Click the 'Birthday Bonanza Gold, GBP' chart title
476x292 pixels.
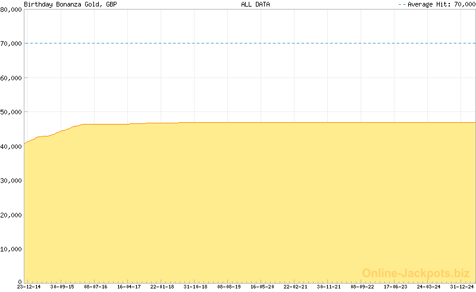[x=70, y=4]
